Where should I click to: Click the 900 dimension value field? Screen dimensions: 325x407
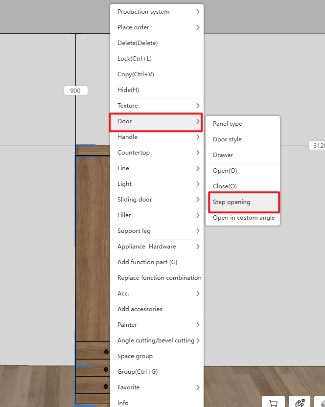coord(75,90)
